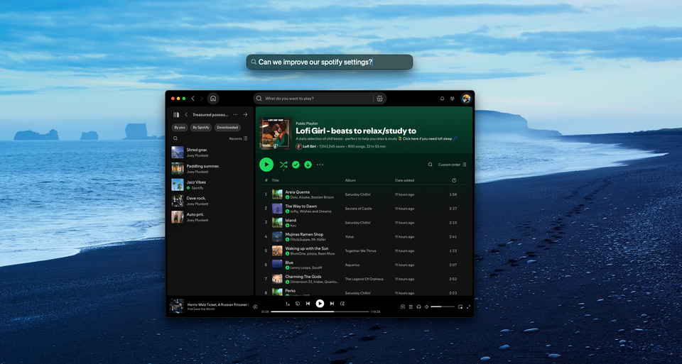Sort by Title column header
This screenshot has height=364, width=682.
[x=276, y=180]
